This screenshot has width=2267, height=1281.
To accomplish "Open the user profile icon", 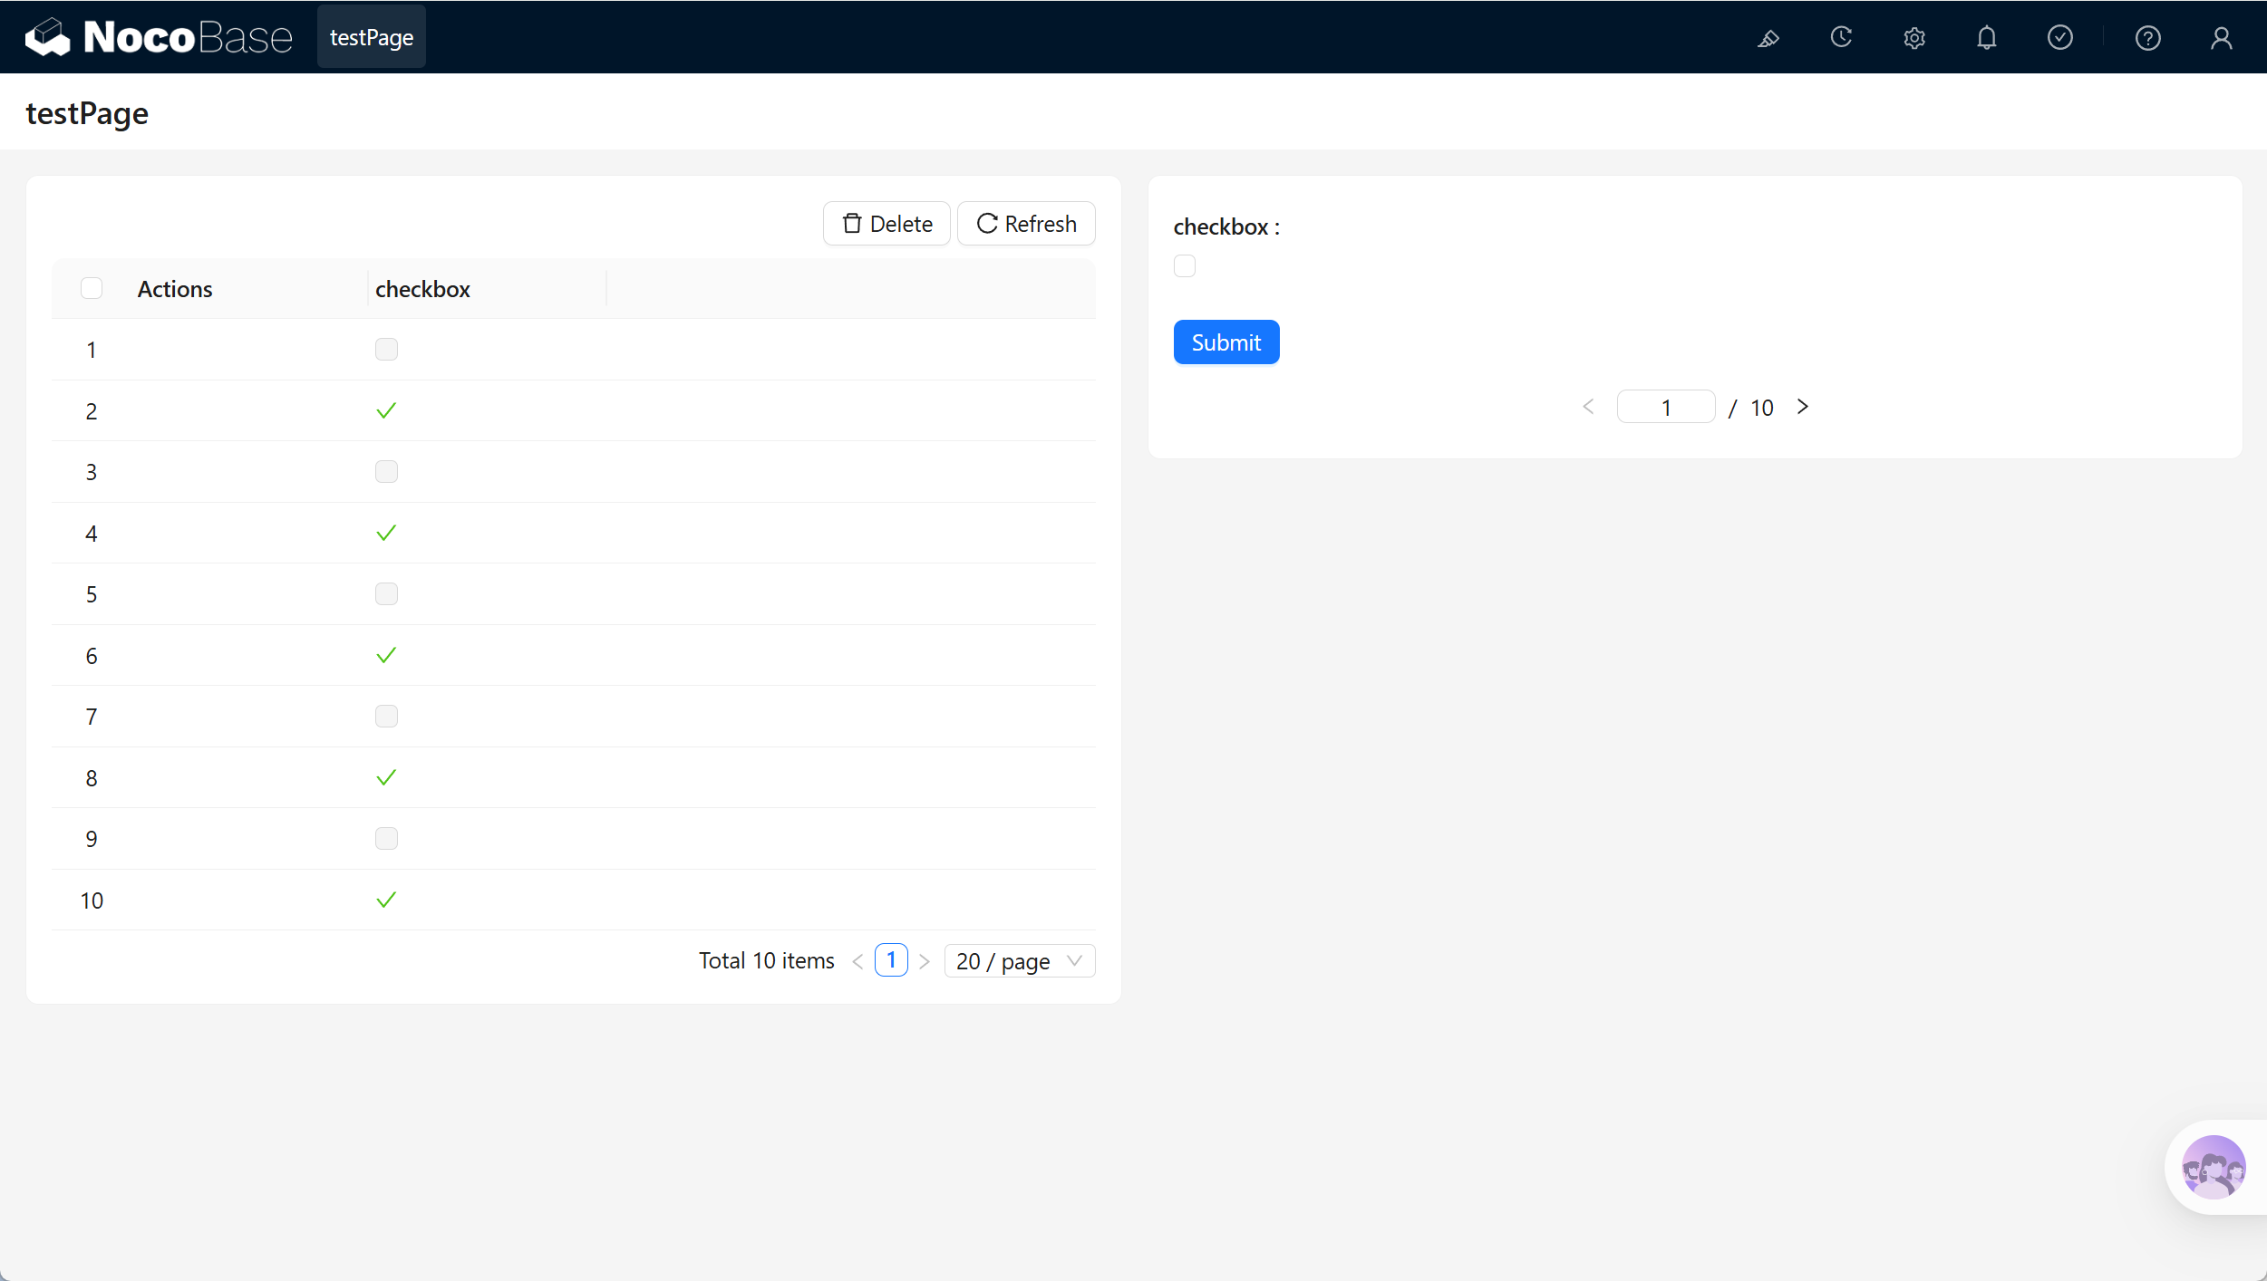I will [2222, 38].
